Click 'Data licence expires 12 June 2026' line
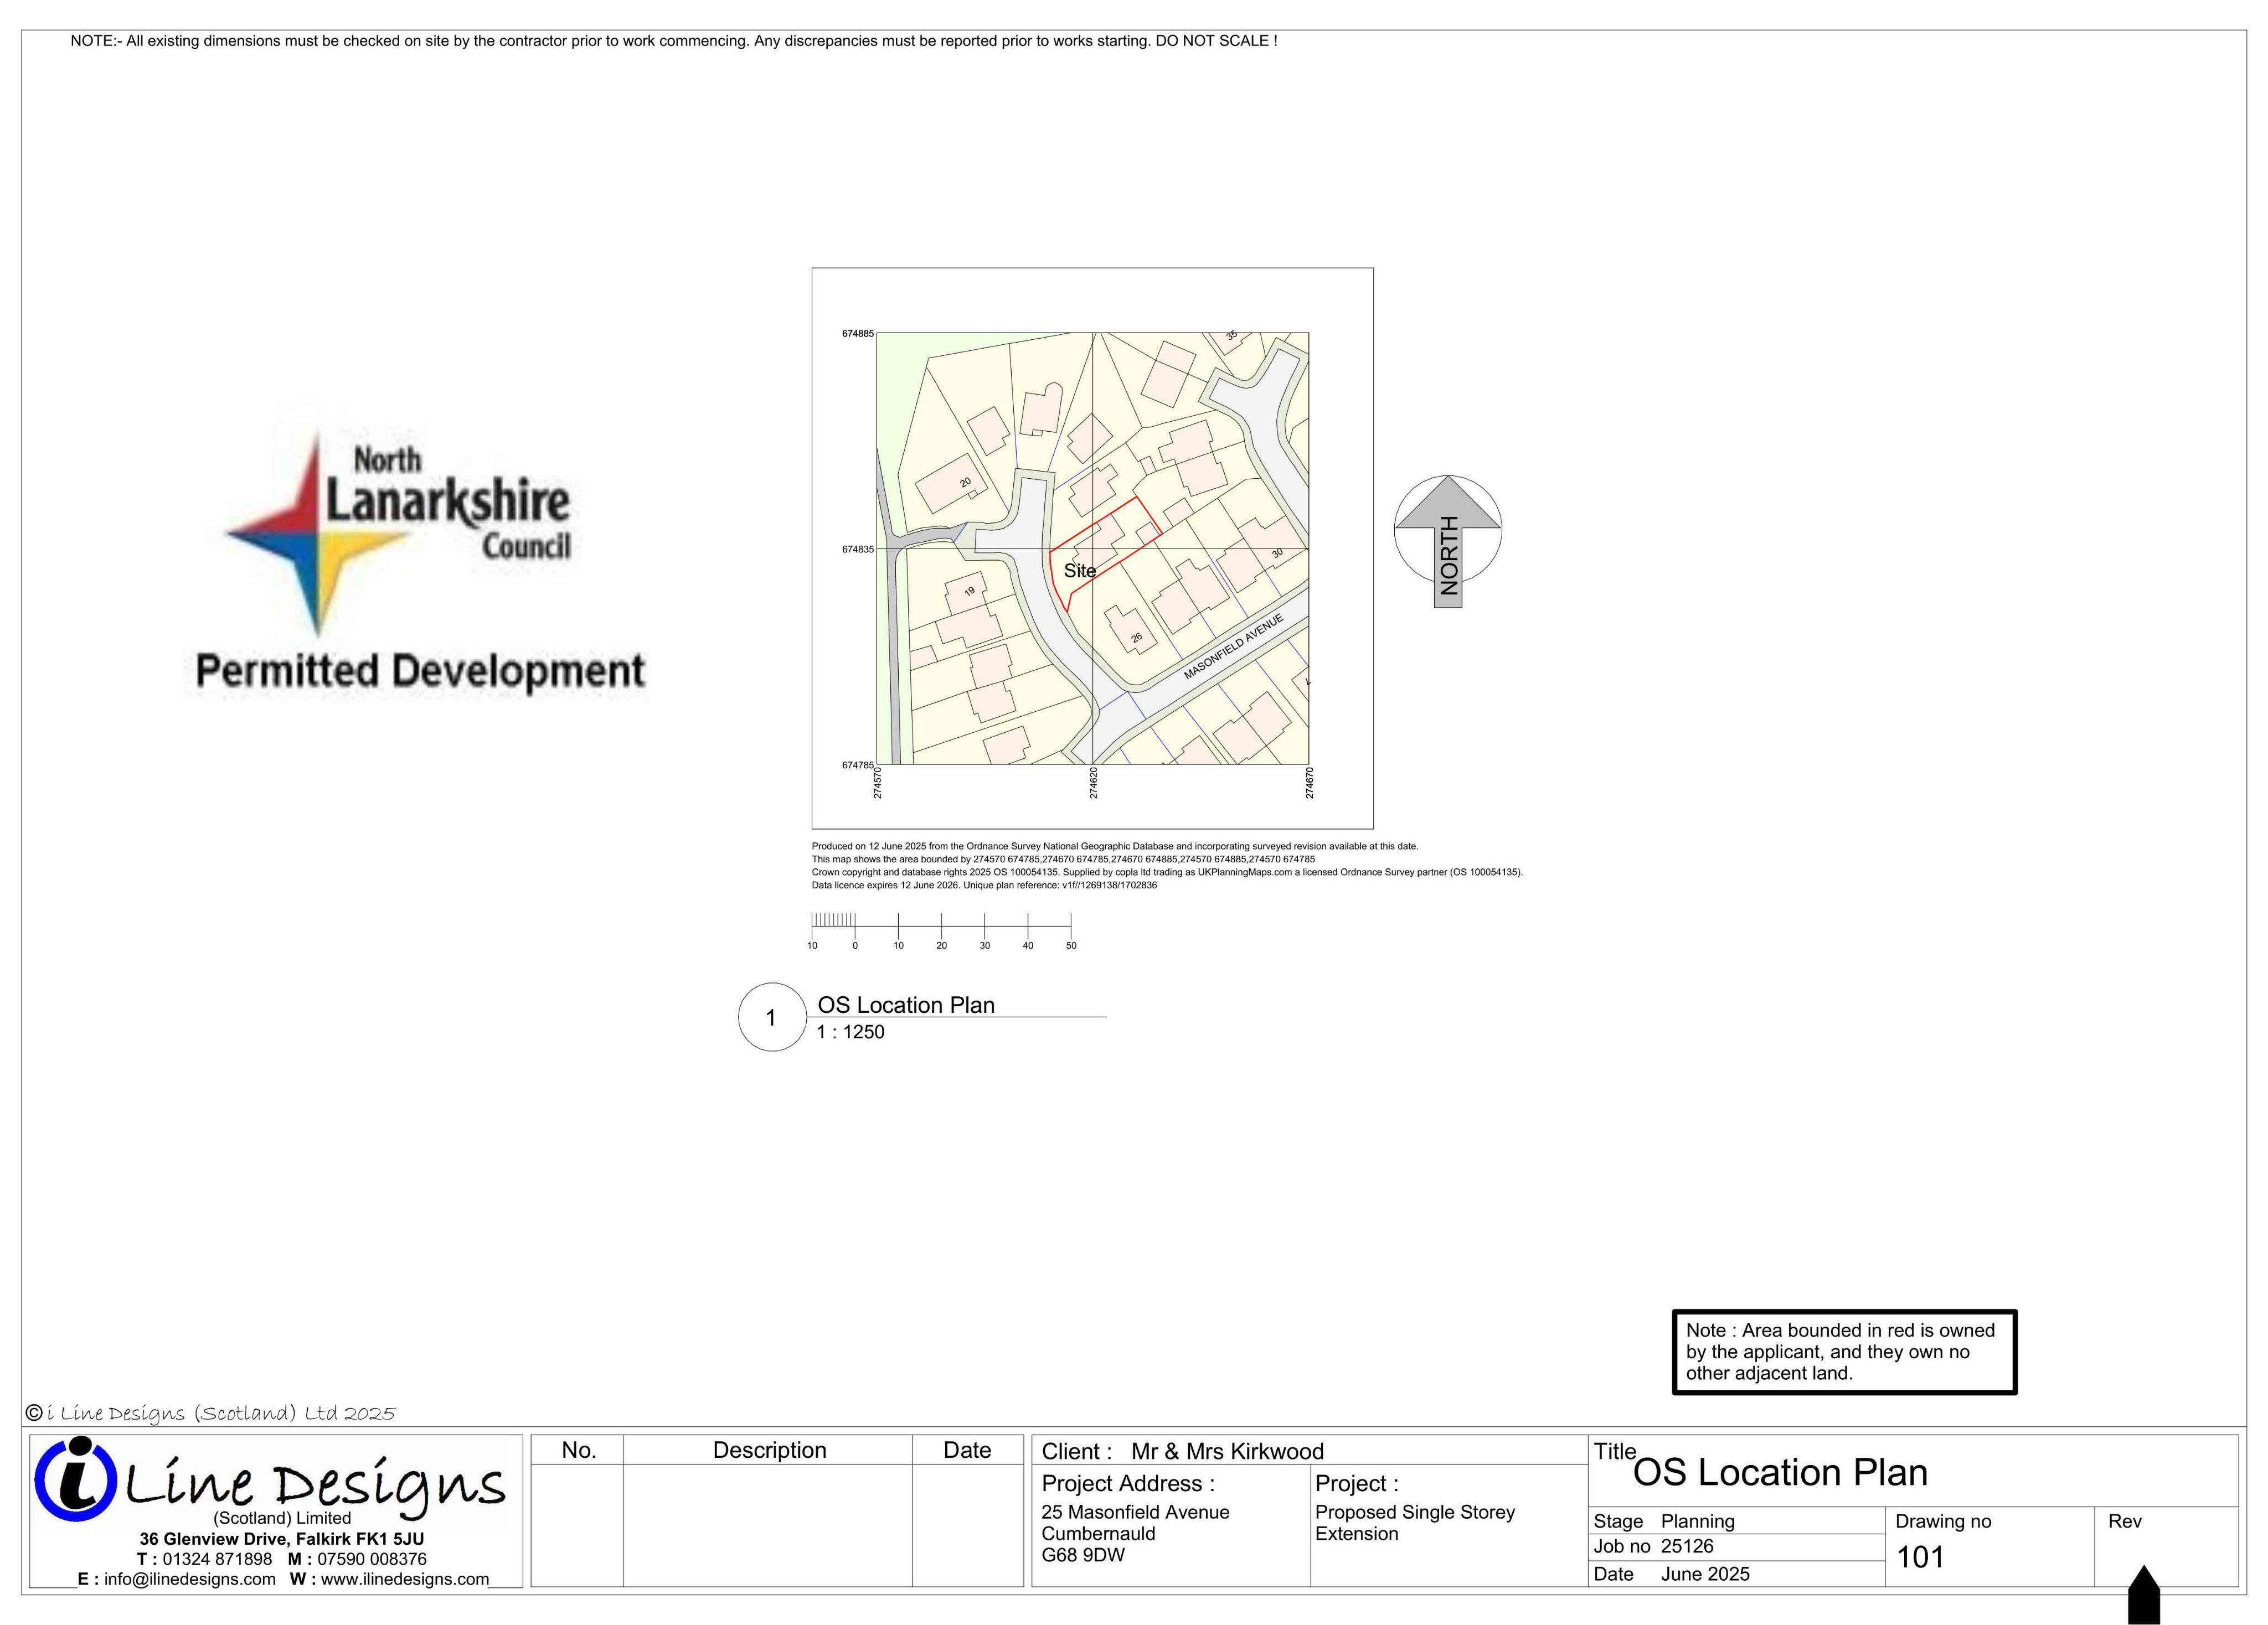Screen dimensions: 2268x1625 [984, 886]
